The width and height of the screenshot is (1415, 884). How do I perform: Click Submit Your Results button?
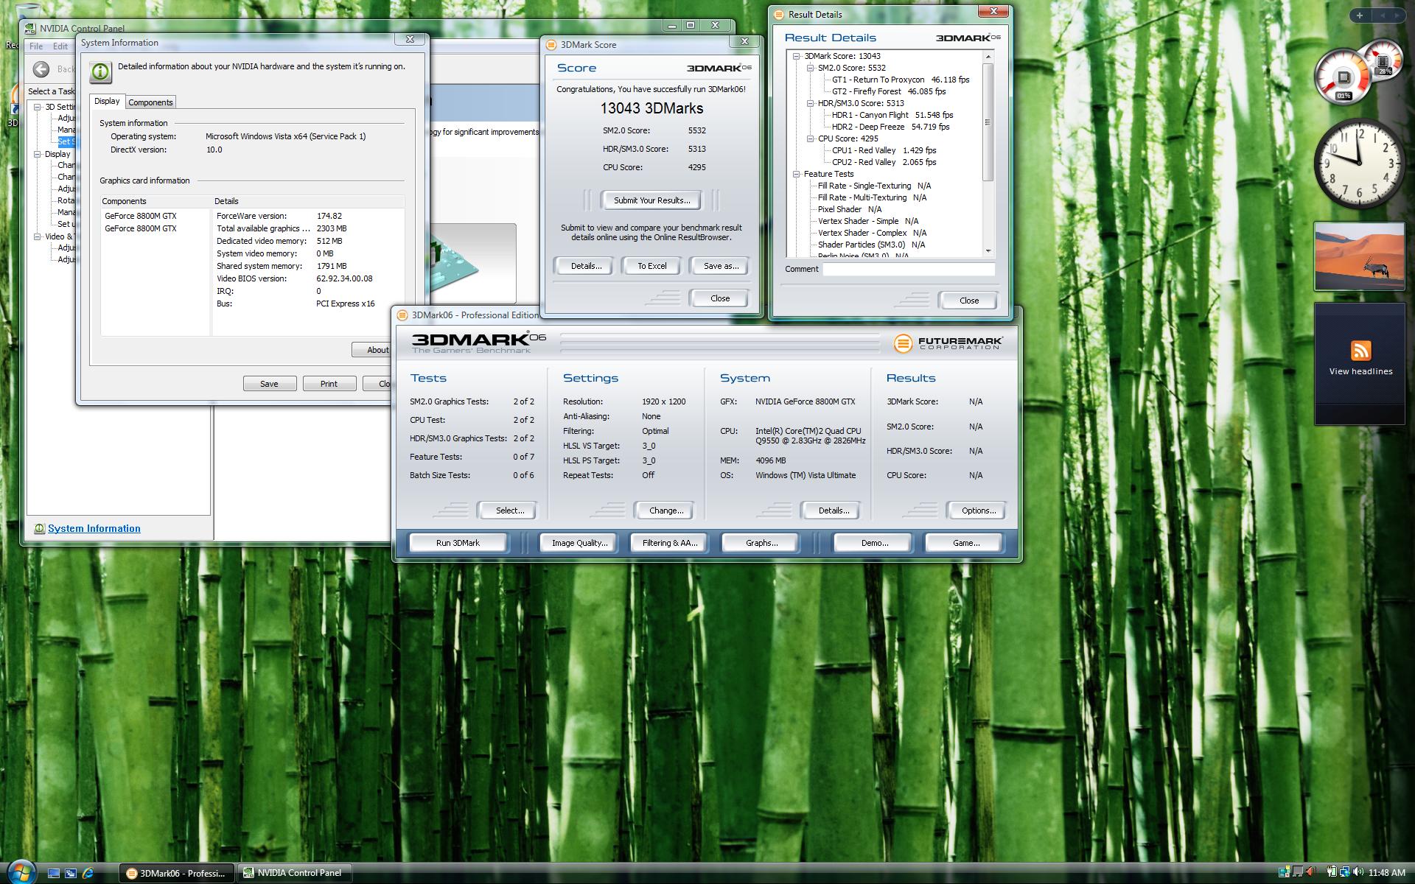tap(651, 200)
